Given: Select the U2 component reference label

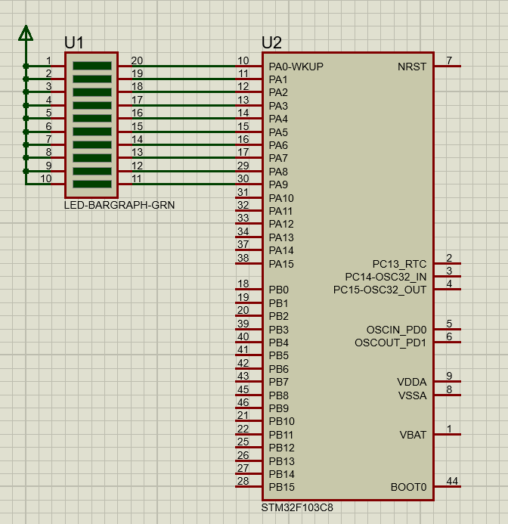Looking at the screenshot, I should click(271, 43).
